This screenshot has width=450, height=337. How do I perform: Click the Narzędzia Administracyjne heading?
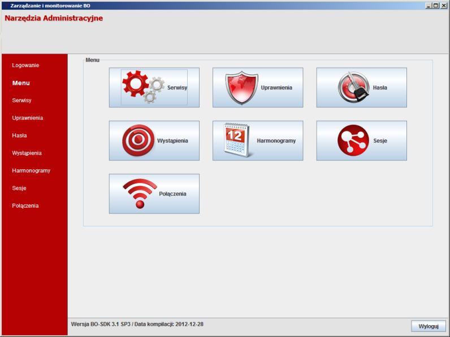point(54,18)
